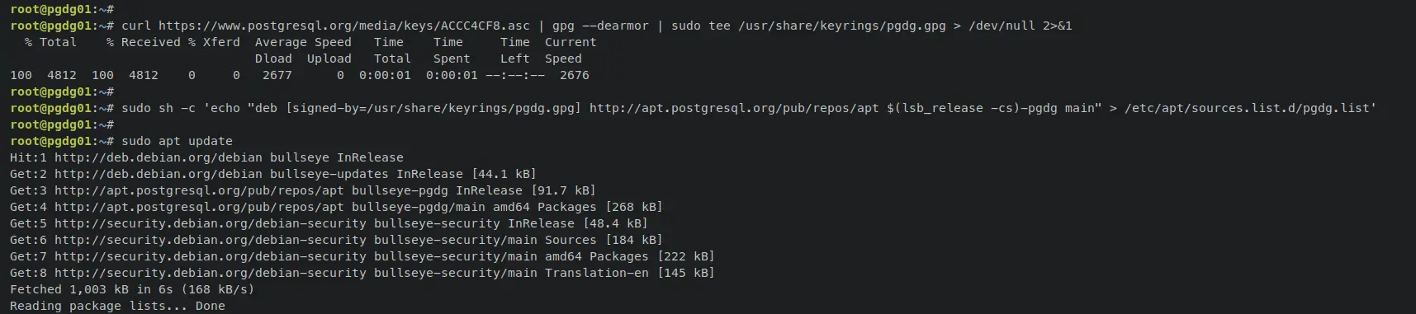The height and width of the screenshot is (314, 1416).
Task: Click the Hit:1 deb.debian.org bullseye InRelease URL
Action: pos(159,157)
